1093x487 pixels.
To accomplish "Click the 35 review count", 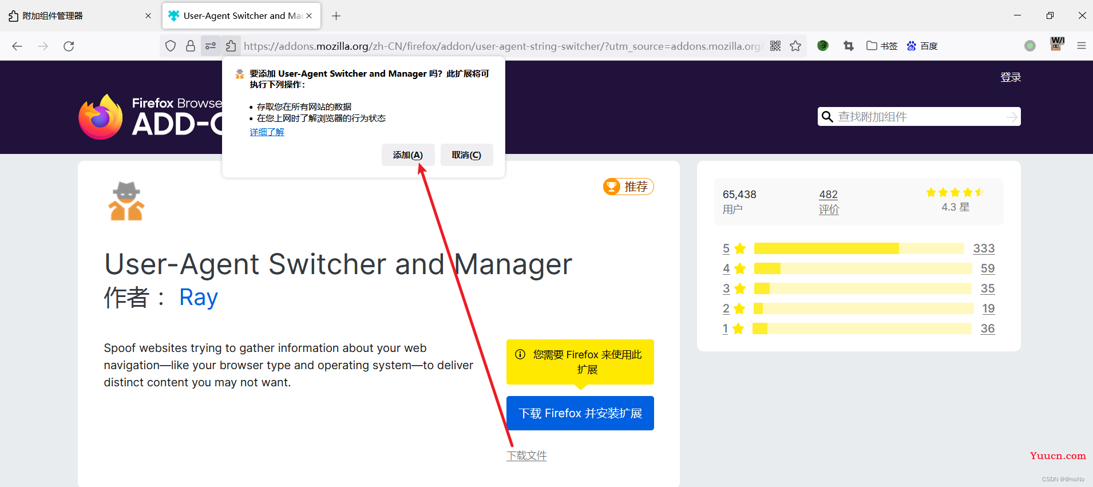I will (x=988, y=288).
